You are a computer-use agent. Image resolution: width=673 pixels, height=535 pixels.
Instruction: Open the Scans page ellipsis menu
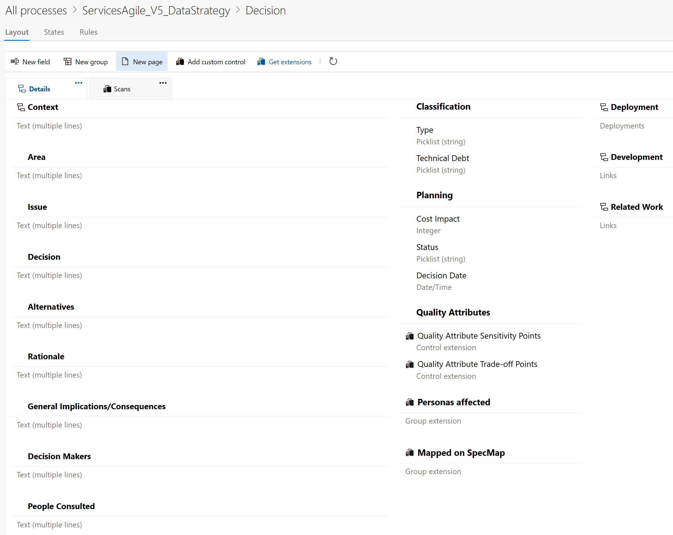(x=163, y=83)
